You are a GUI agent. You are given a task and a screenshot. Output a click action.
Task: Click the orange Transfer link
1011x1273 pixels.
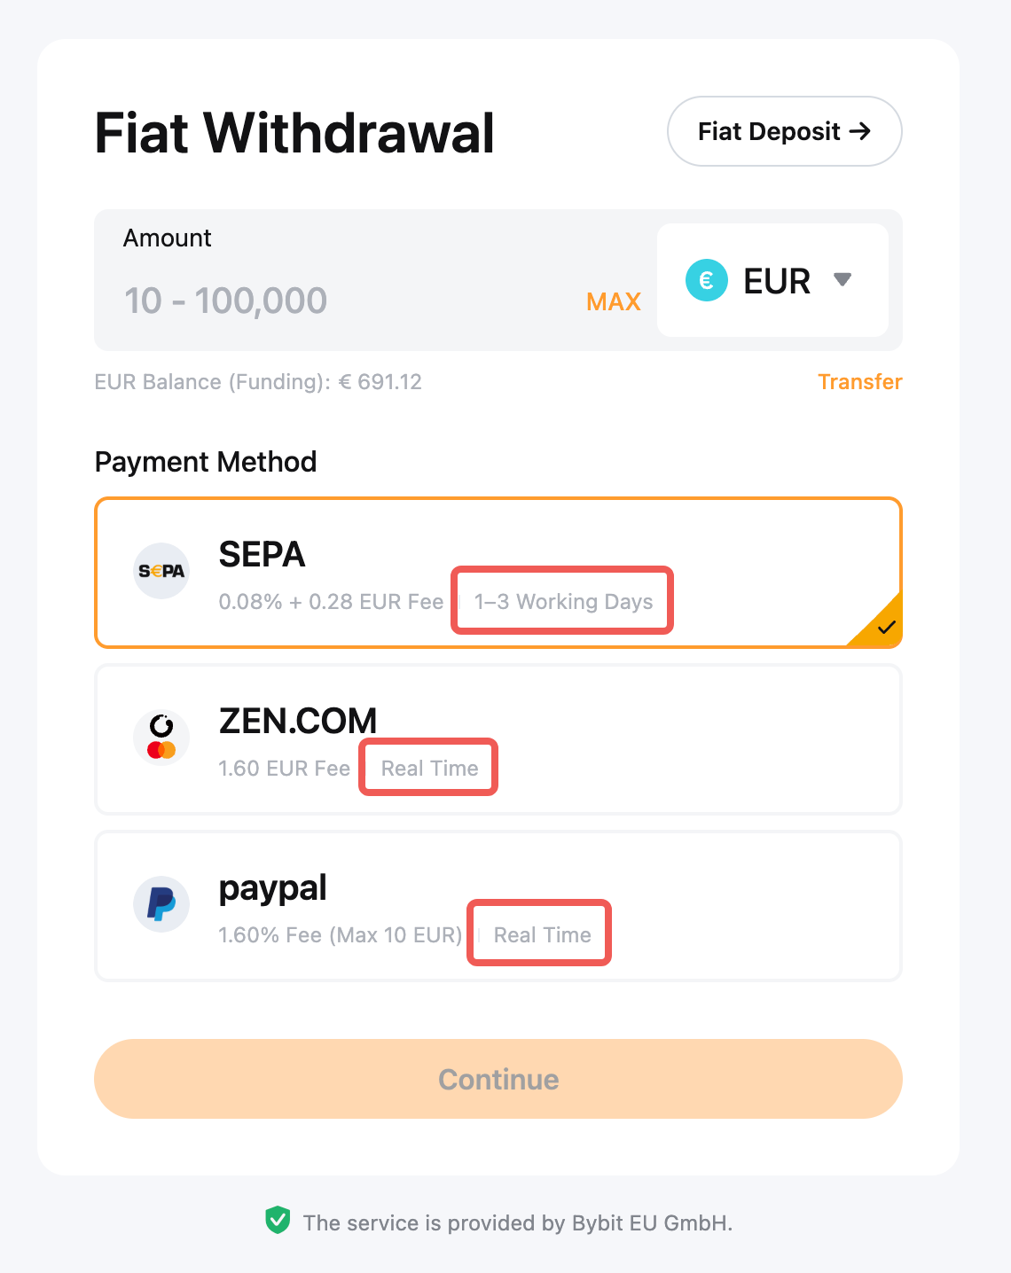[x=859, y=382]
